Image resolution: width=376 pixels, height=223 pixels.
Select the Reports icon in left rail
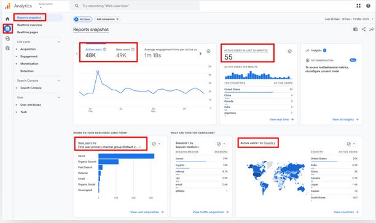pyautogui.click(x=7, y=29)
